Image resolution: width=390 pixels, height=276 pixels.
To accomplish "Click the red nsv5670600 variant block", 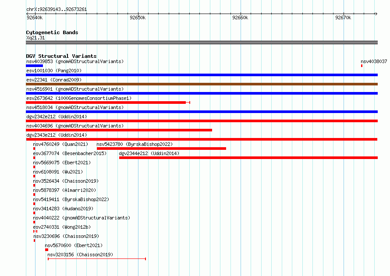I will [46, 250].
